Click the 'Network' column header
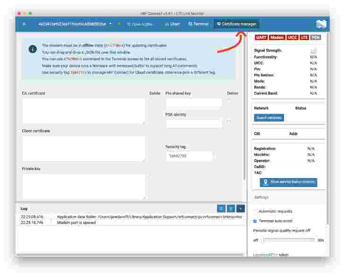 click(261, 108)
